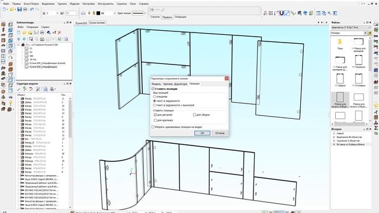Click the light bulb icon in left tool strip
Viewport: 379px width, 213px height.
click(11, 102)
